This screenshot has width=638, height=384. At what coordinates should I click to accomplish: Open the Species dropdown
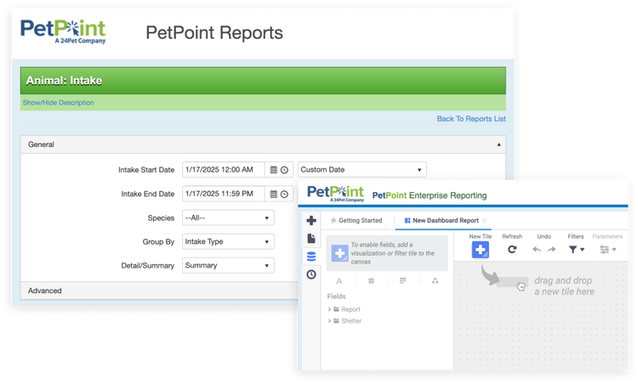click(228, 218)
